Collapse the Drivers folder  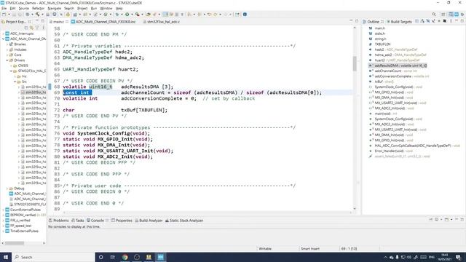(7, 60)
